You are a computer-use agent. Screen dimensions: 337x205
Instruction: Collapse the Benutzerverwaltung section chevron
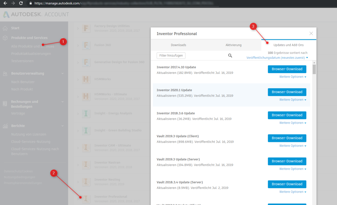pyautogui.click(x=62, y=74)
